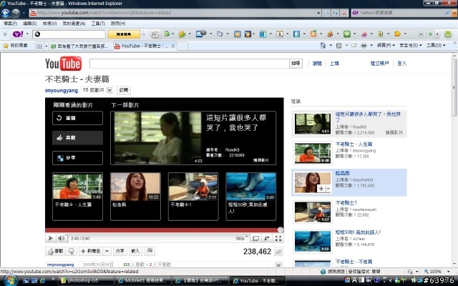Click the orange RSS icon in the Yahoo toolbar
The image size is (458, 286).
[313, 34]
